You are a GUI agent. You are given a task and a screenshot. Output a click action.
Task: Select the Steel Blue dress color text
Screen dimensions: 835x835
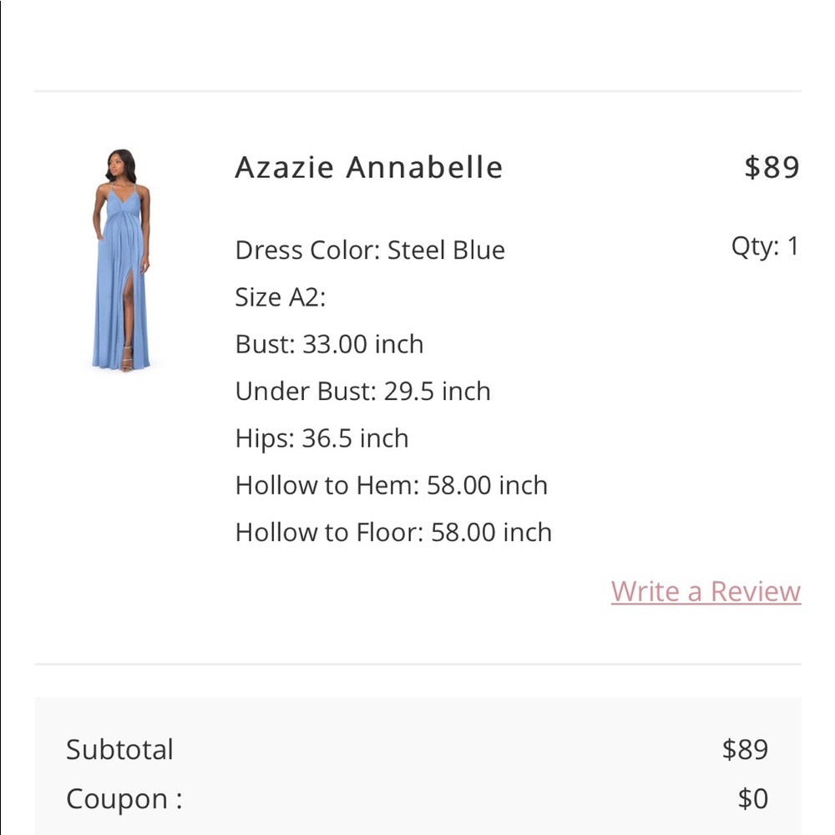point(446,250)
